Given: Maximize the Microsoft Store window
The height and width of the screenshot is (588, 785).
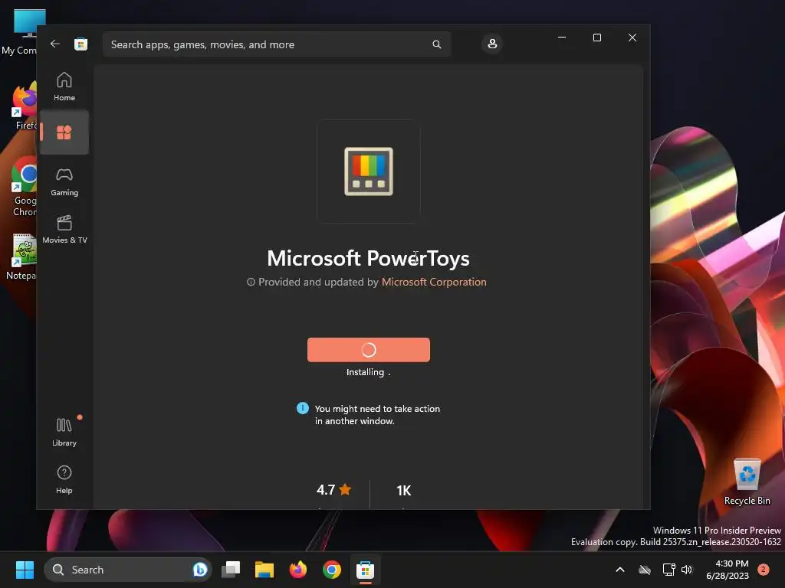Looking at the screenshot, I should click(x=596, y=38).
